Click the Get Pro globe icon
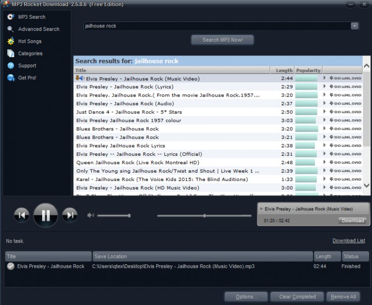 click(11, 77)
